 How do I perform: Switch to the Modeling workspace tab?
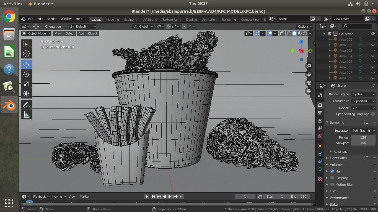pyautogui.click(x=112, y=20)
